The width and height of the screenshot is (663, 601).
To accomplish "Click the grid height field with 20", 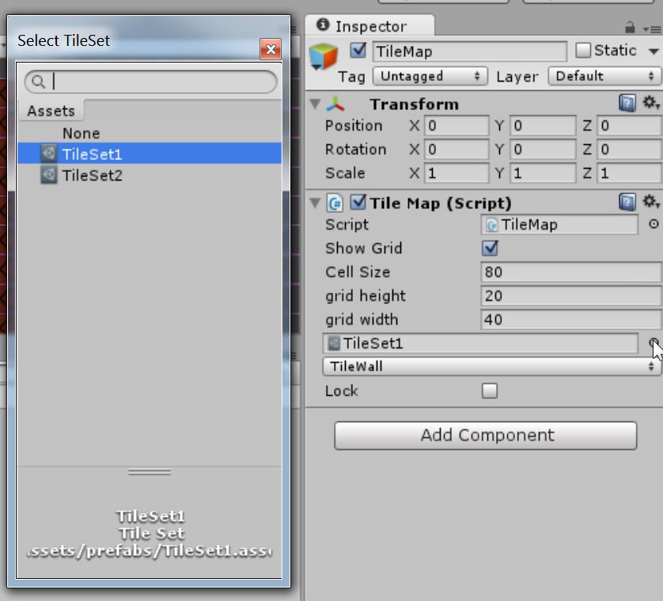I will 571,295.
